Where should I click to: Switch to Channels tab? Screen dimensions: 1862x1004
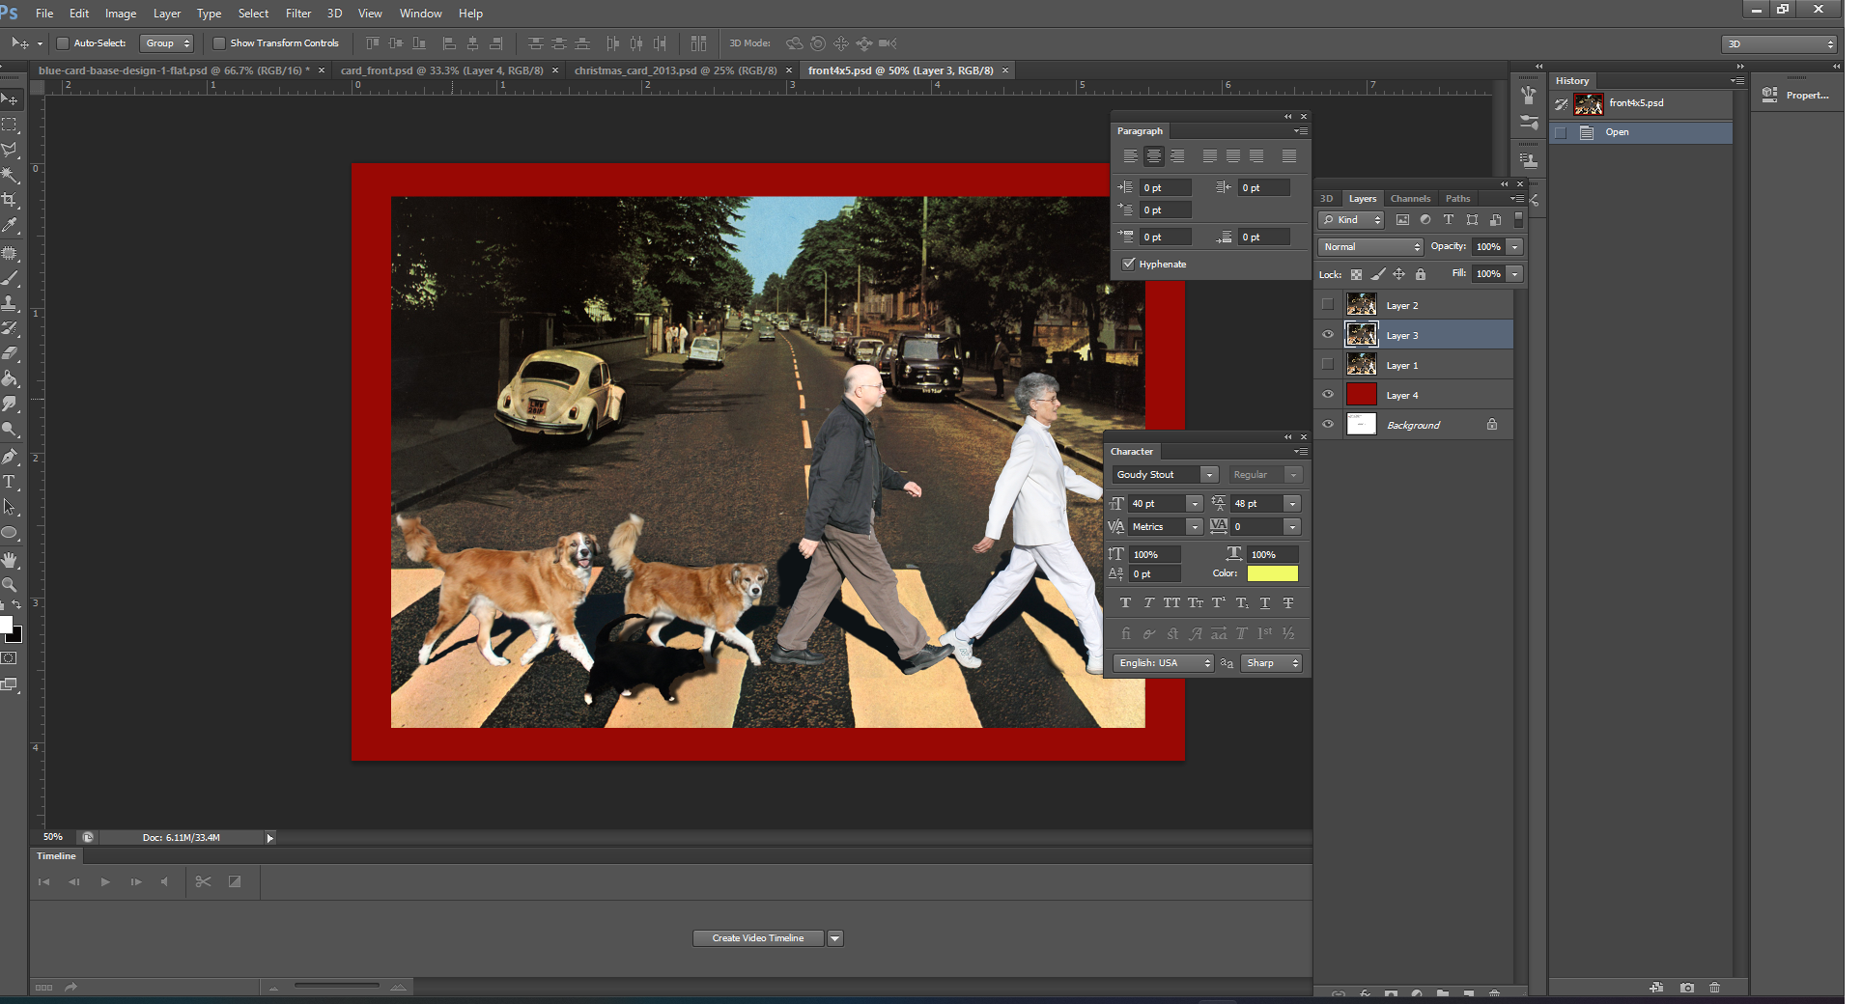(x=1410, y=199)
